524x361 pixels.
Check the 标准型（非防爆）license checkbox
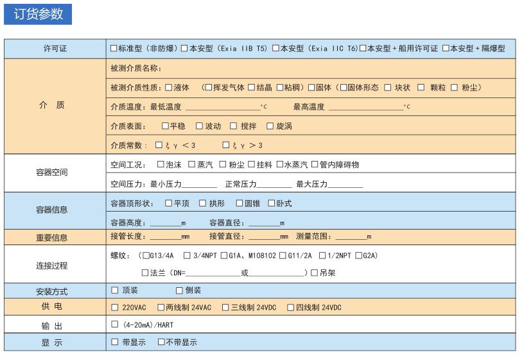[114, 49]
